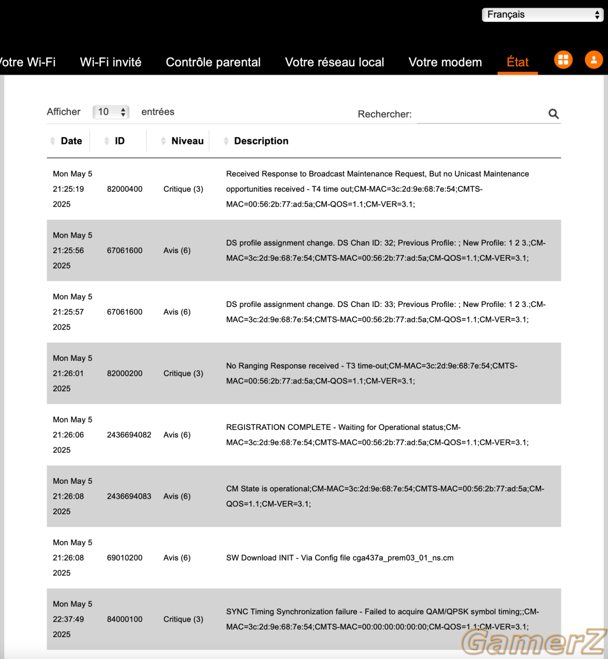The width and height of the screenshot is (608, 659).
Task: Click the Date column header
Action: coord(71,141)
